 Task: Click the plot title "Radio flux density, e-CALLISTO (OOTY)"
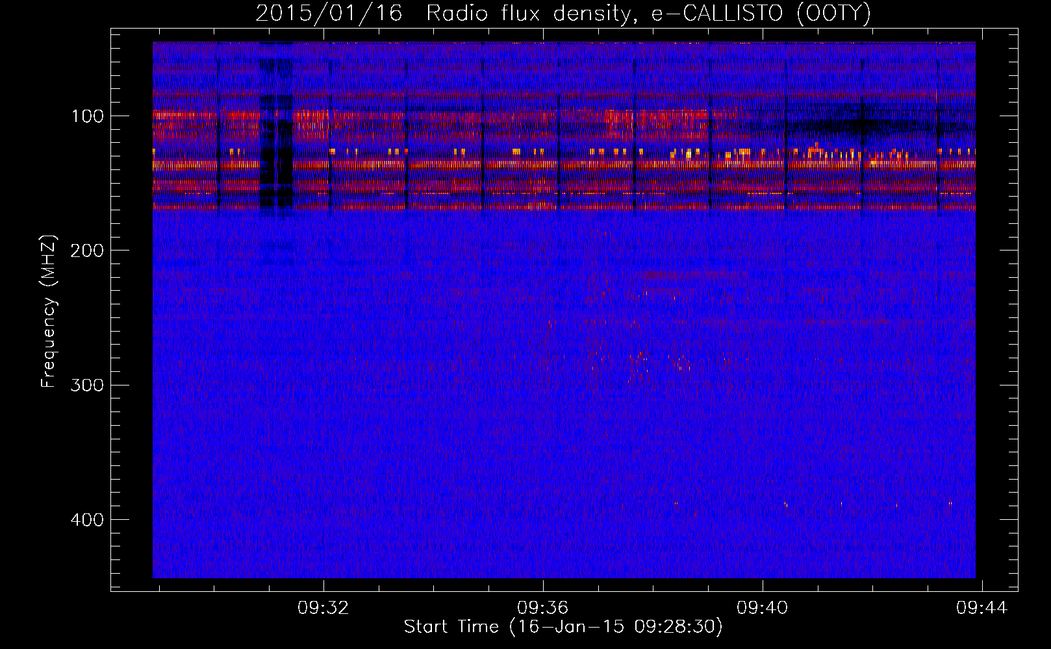(648, 14)
